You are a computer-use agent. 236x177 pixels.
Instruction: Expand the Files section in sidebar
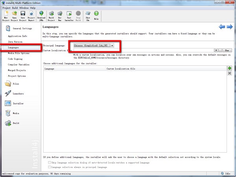click(16, 83)
